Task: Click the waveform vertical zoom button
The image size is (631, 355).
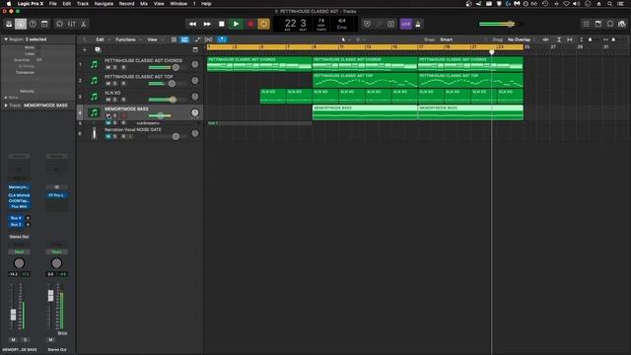Action: 545,39
